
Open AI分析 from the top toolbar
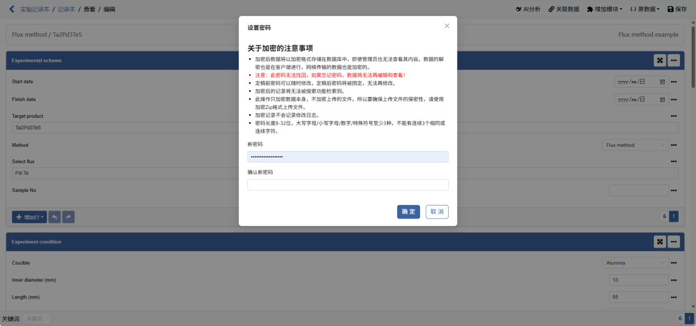(528, 9)
